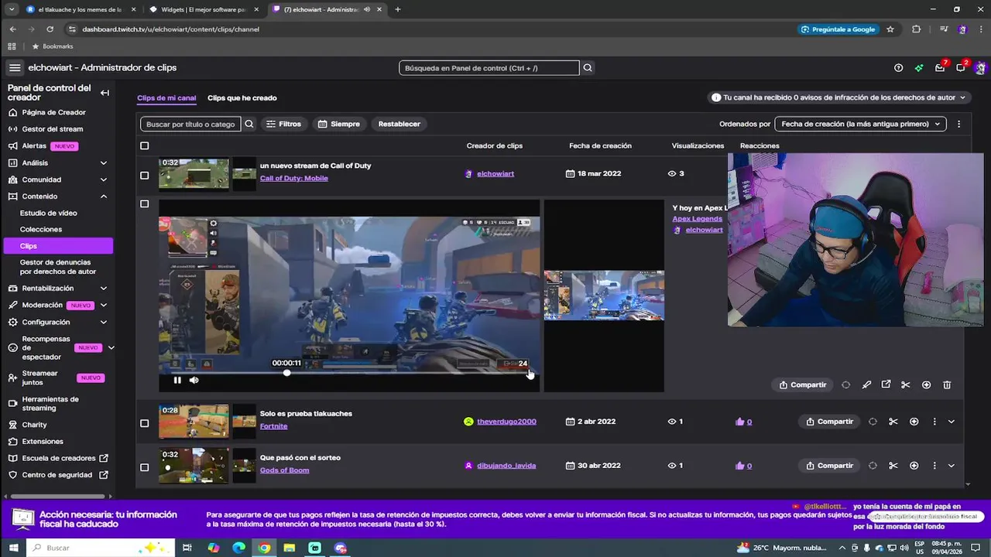Viewport: 991px width, 557px height.
Task: Open Chrome from the Windows taskbar
Action: (x=264, y=548)
